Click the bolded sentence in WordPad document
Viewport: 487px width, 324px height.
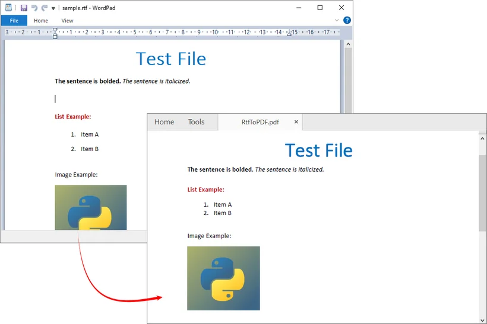tap(88, 81)
